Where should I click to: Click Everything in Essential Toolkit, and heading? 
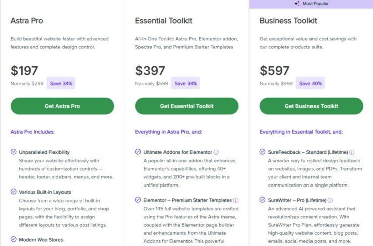click(301, 132)
